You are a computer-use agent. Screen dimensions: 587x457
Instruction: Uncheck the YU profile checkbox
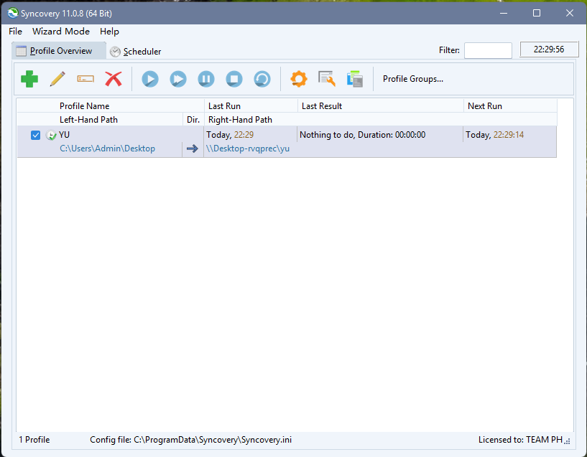click(x=35, y=135)
